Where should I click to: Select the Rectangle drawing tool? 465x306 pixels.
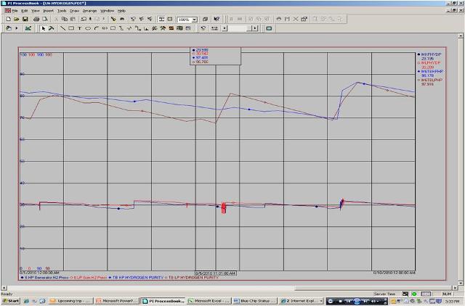pyautogui.click(x=71, y=28)
